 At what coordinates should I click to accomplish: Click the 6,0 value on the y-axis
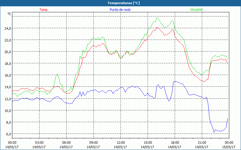pos(8,134)
